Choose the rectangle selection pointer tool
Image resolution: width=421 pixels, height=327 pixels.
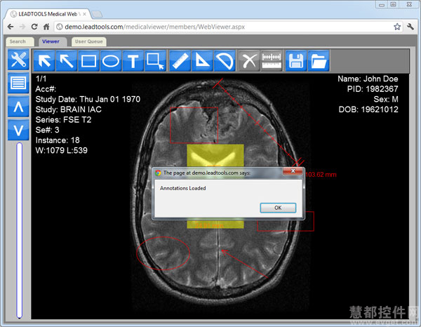coord(156,61)
